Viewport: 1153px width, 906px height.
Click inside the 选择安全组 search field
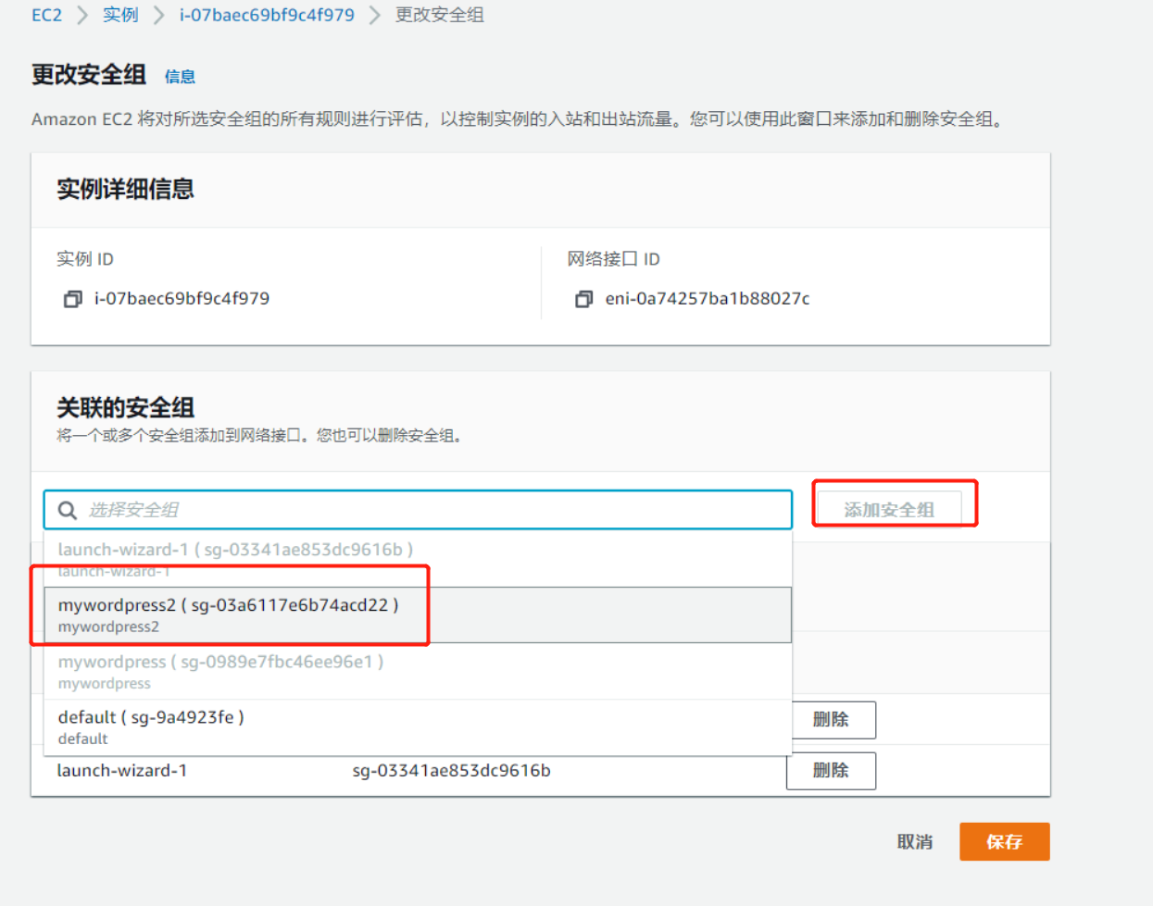click(x=370, y=509)
